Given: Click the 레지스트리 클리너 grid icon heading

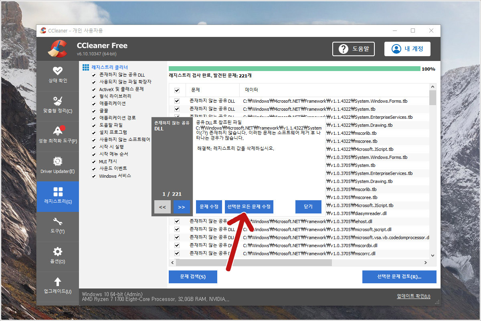Looking at the screenshot, I should 105,67.
